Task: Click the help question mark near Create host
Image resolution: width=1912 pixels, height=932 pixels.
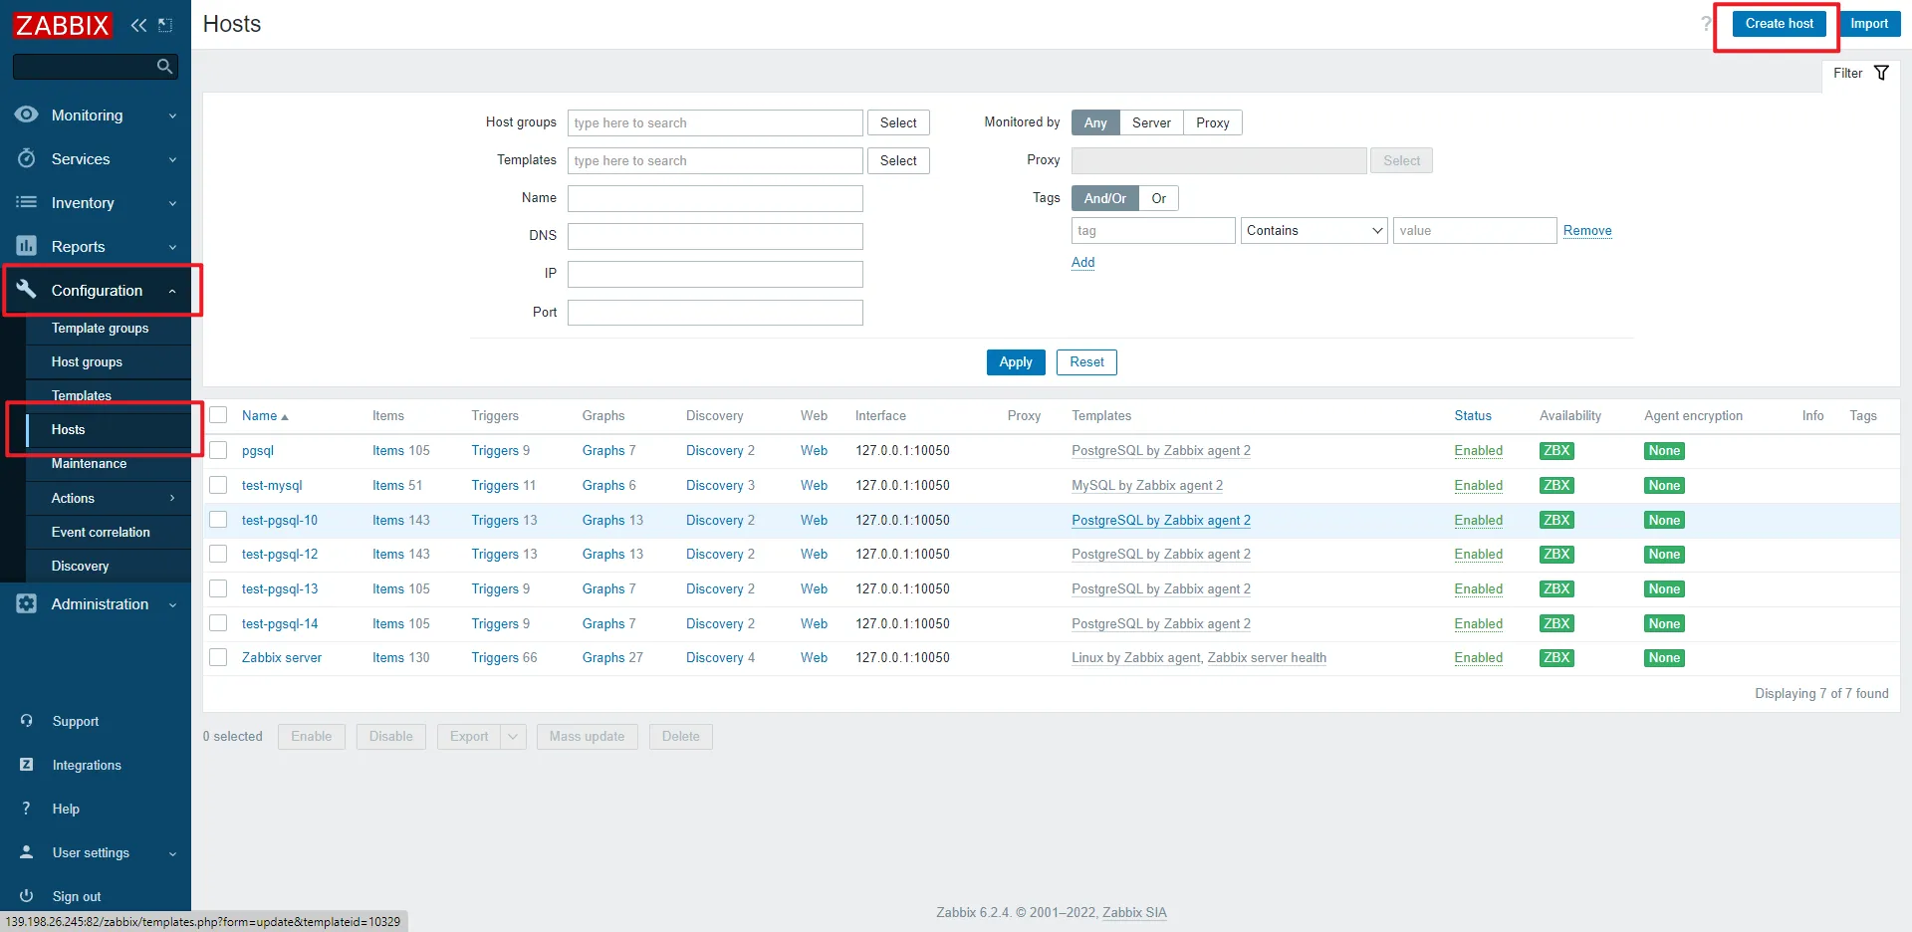Action: coord(1706,24)
